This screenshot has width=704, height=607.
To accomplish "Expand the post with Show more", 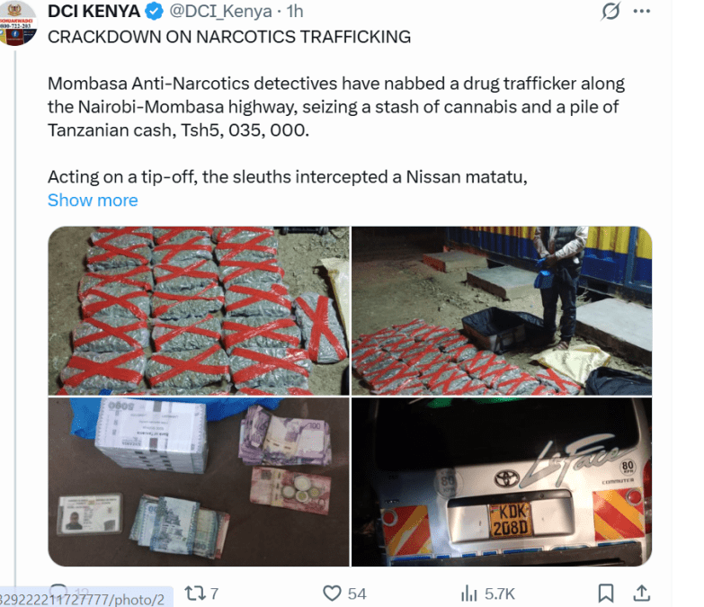I will pos(93,201).
